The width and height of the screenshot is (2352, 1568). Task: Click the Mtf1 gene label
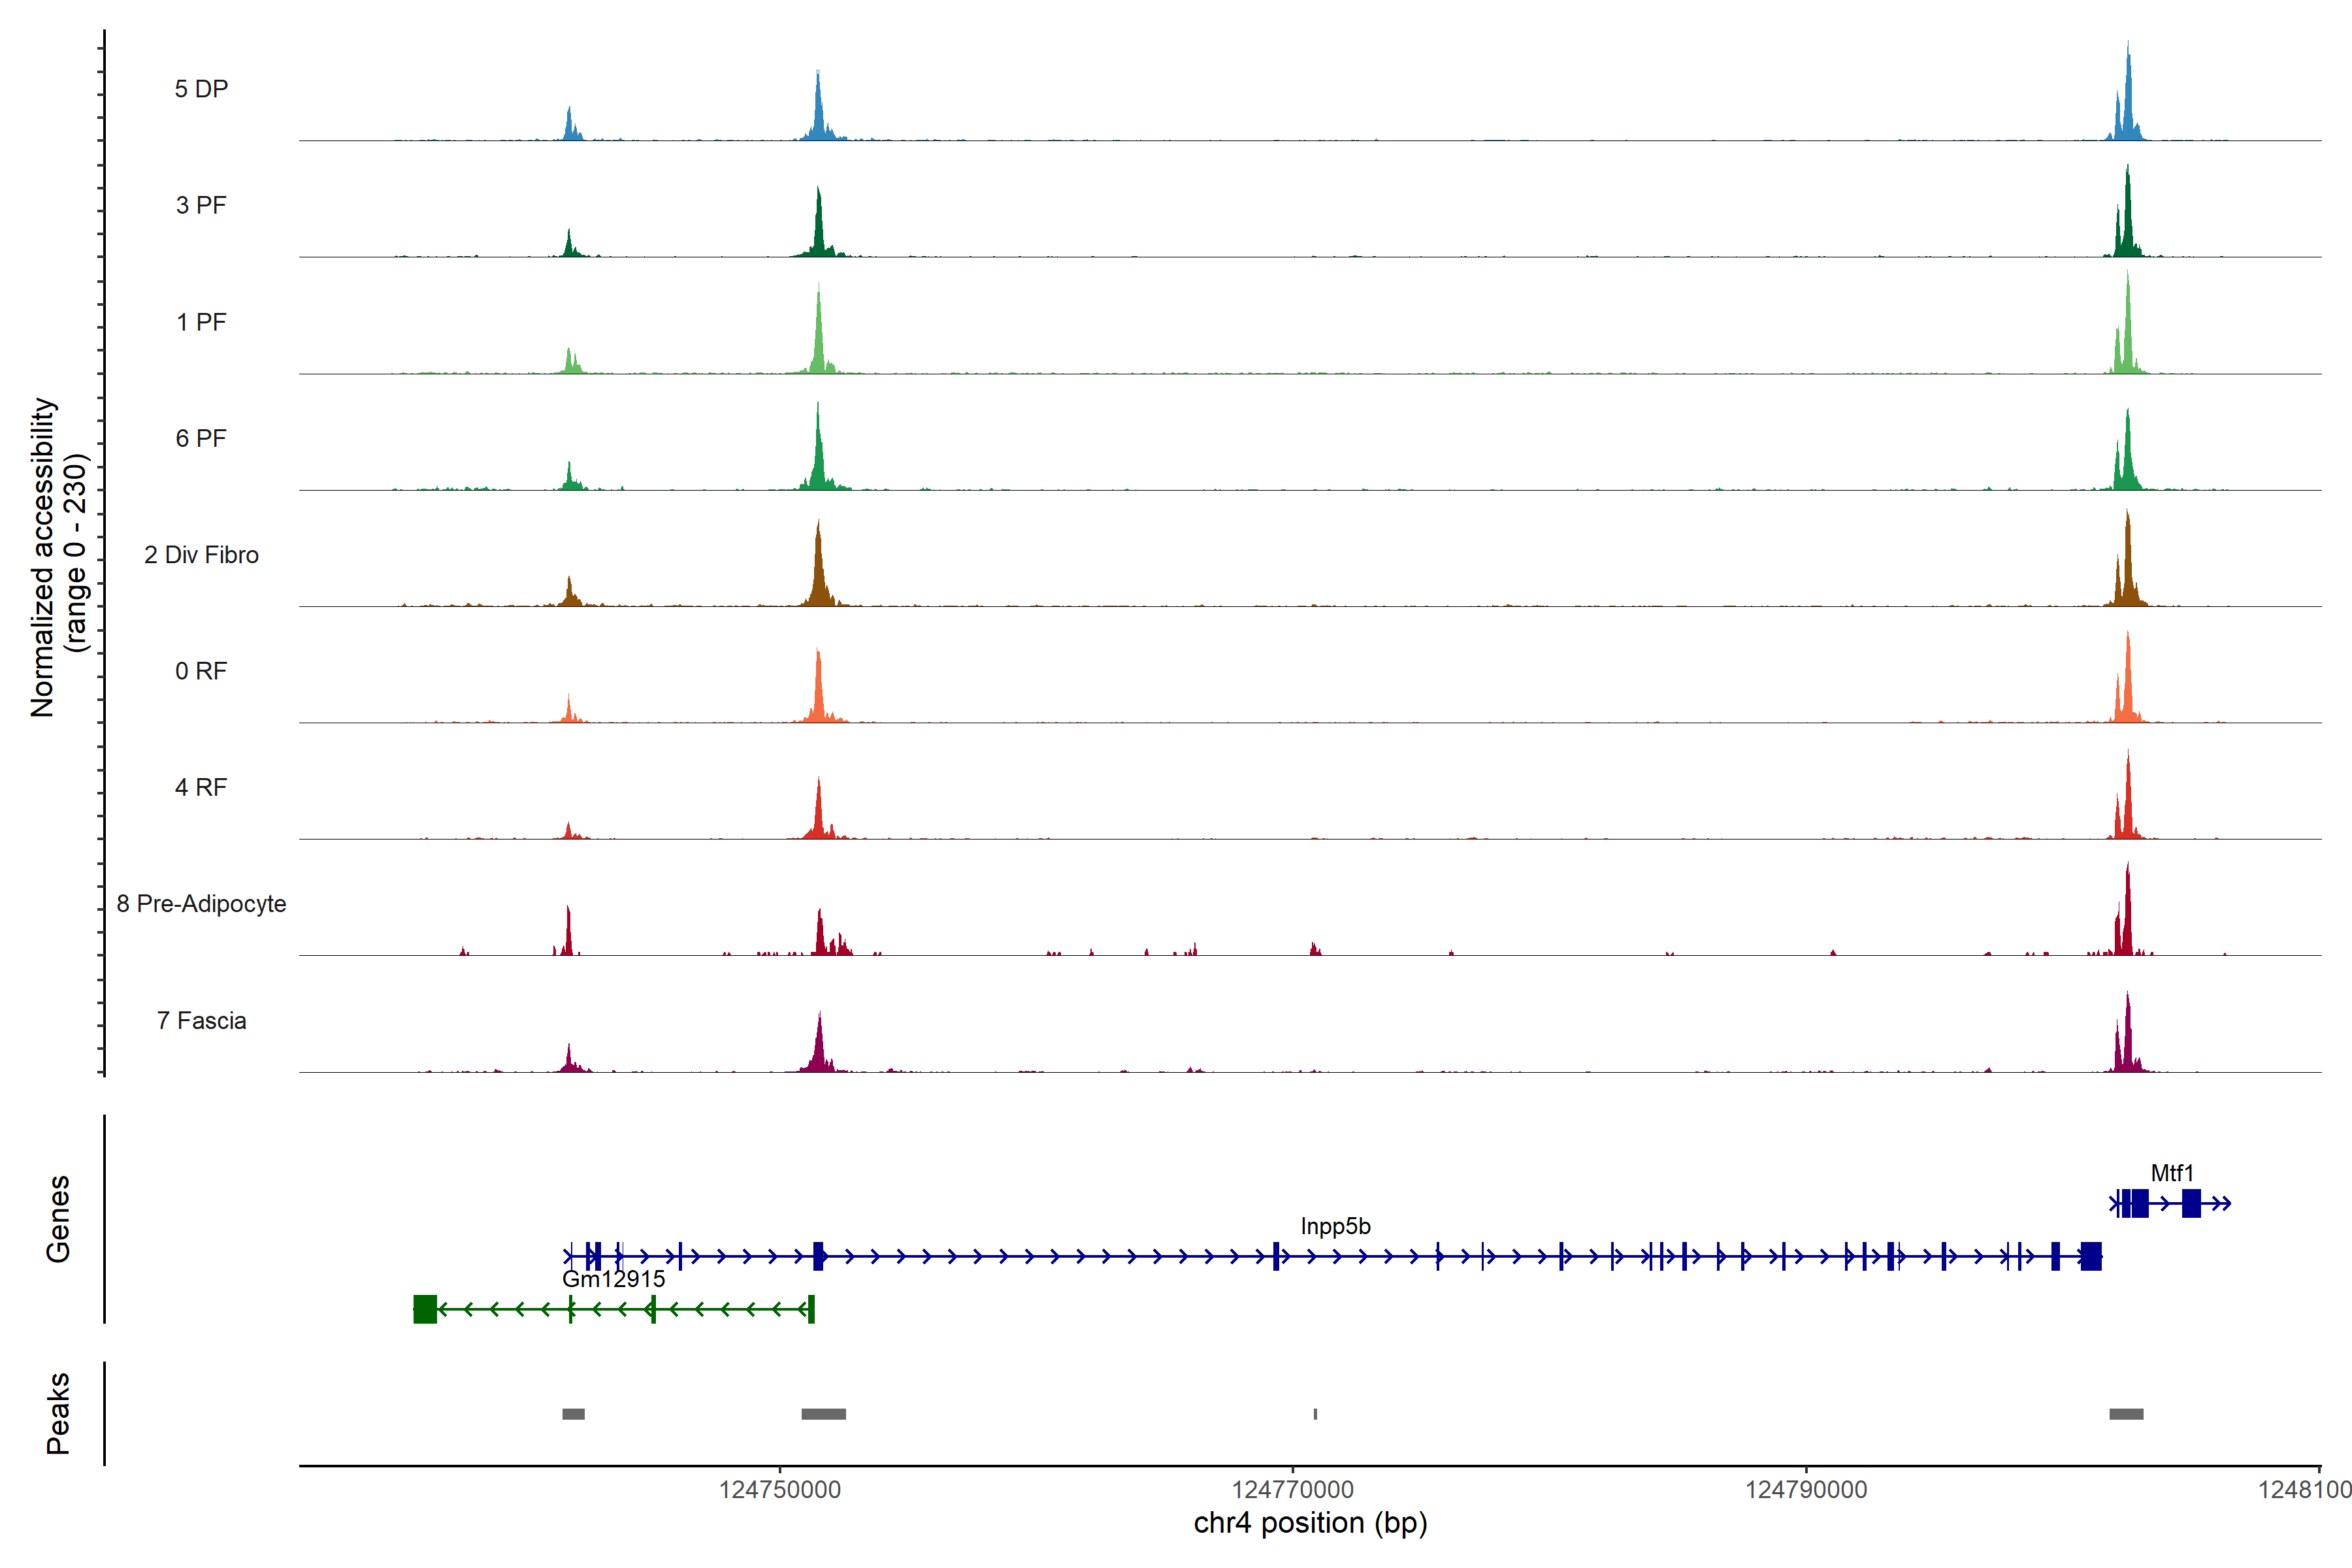[2171, 1173]
